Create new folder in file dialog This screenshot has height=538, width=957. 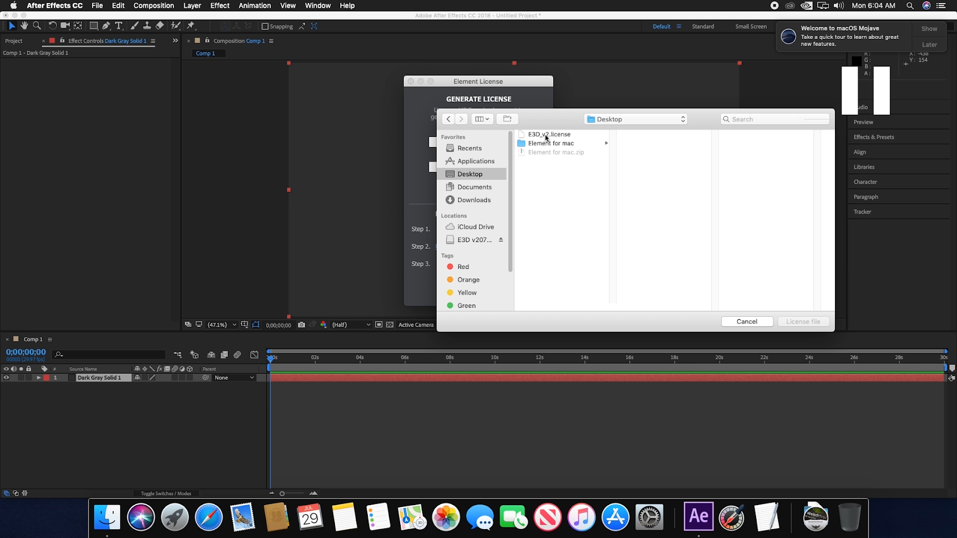point(507,119)
